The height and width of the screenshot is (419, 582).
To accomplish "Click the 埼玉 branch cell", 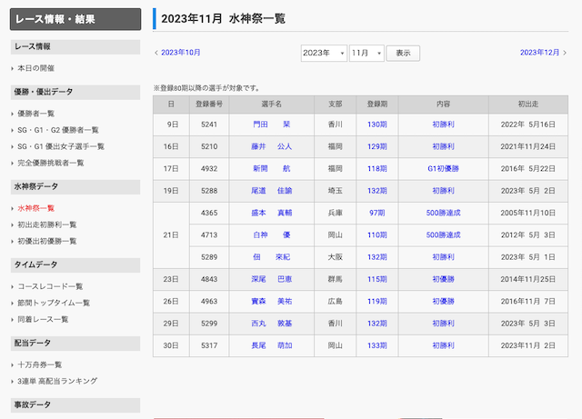I will pyautogui.click(x=336, y=191).
